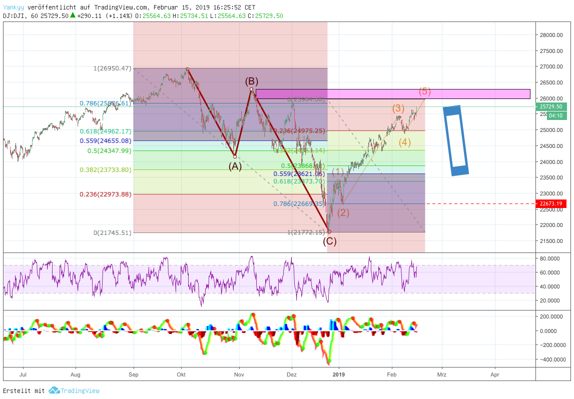Click the green 25729.50 current price tag
This screenshot has height=399, width=574.
[551, 107]
